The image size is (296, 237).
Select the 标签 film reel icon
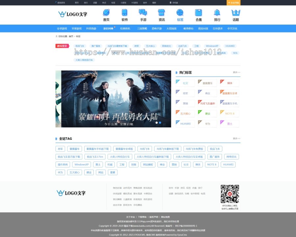click(x=180, y=12)
